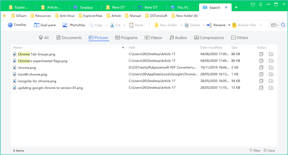Screen dimensions: 288x155
Task: Open the This PC tab
Action: pos(180,7)
